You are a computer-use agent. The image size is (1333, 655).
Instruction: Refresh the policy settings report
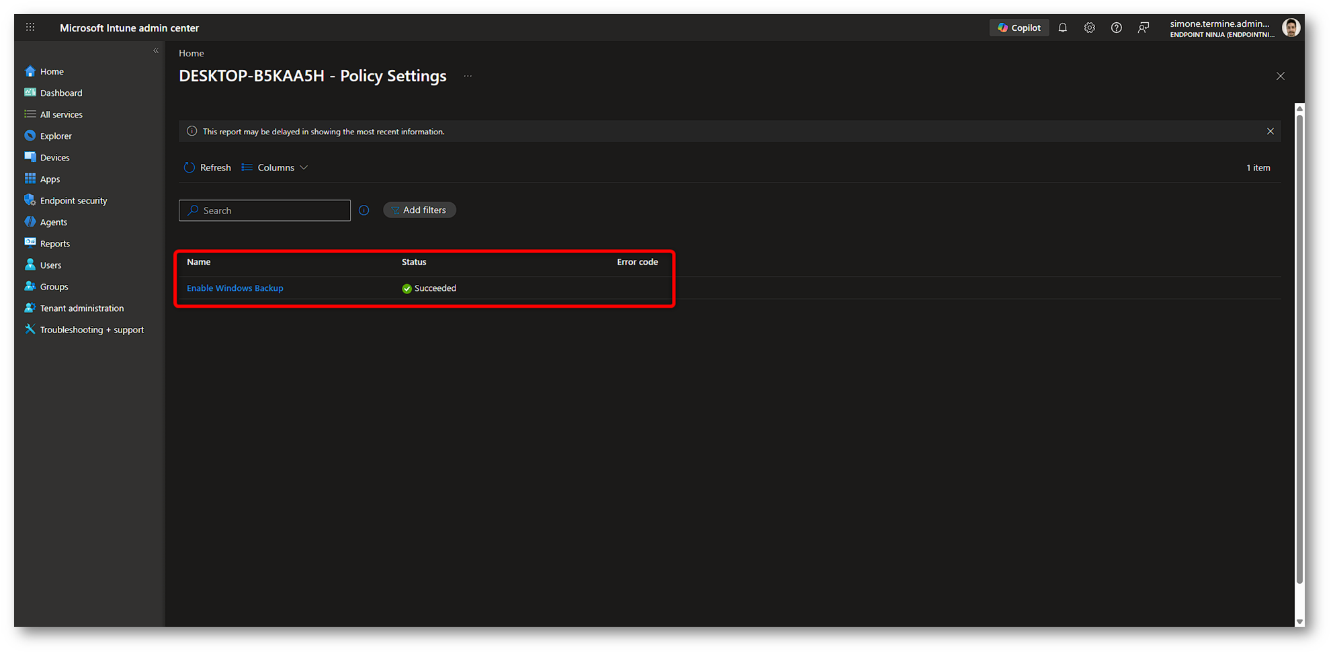pyautogui.click(x=207, y=168)
